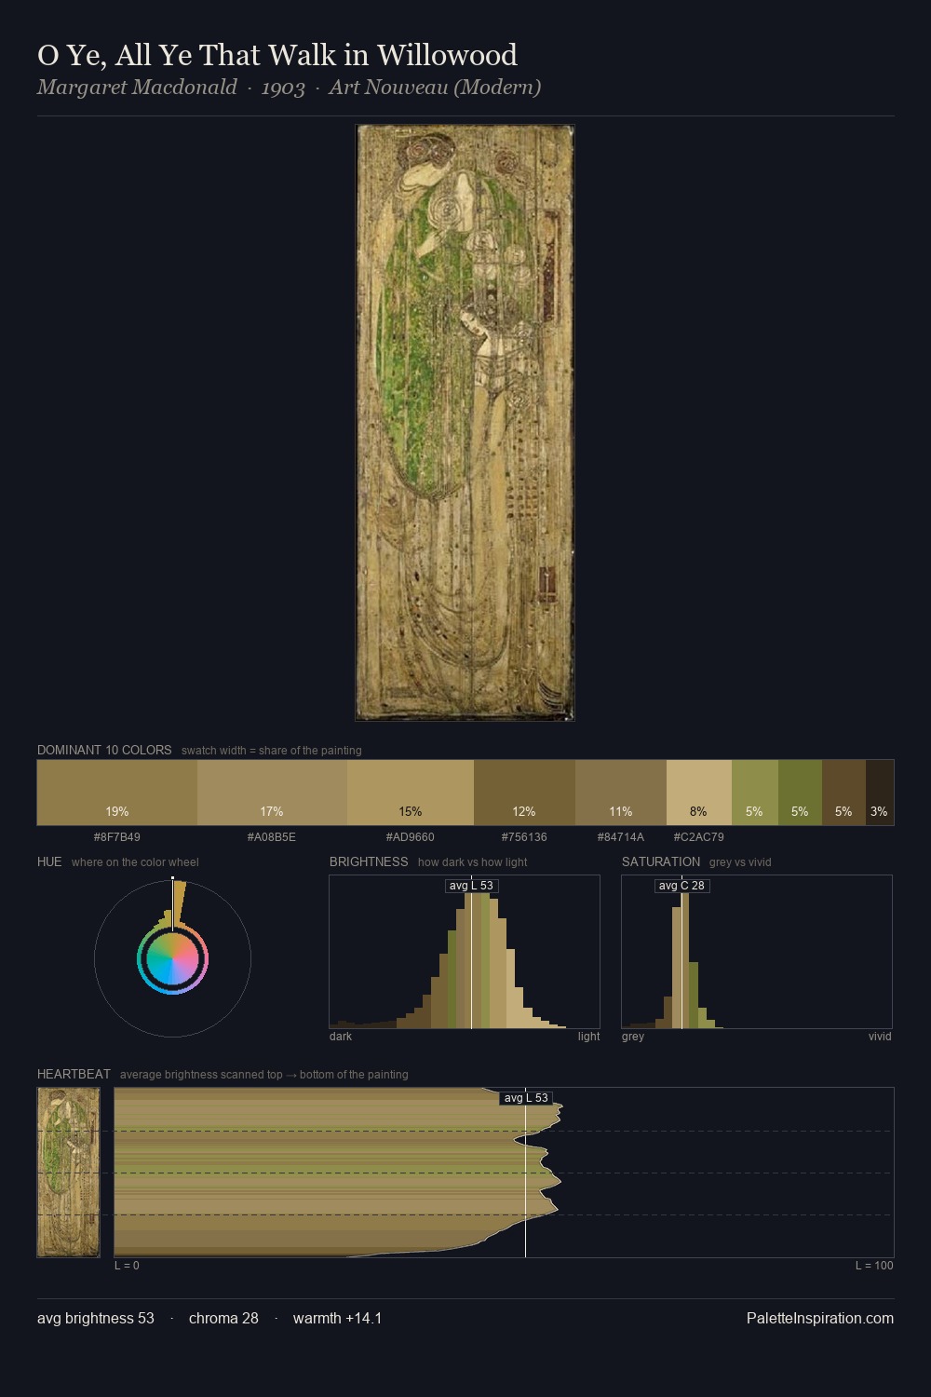The image size is (931, 1397).
Task: Click the hex label #A08B5E
Action: 272,837
